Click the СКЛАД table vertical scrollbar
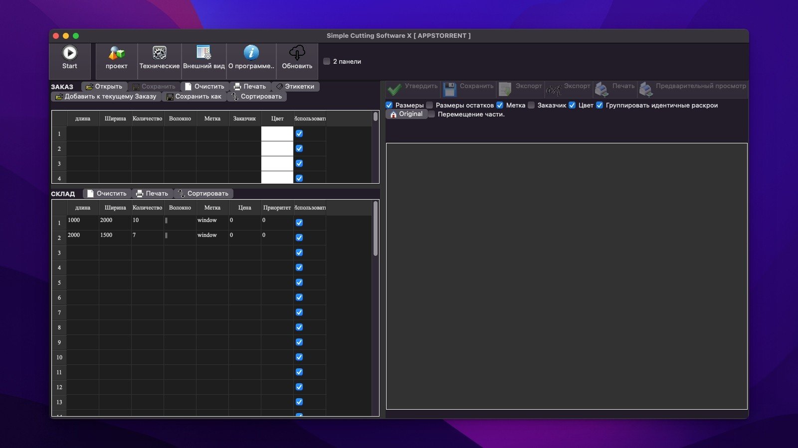 click(x=375, y=229)
